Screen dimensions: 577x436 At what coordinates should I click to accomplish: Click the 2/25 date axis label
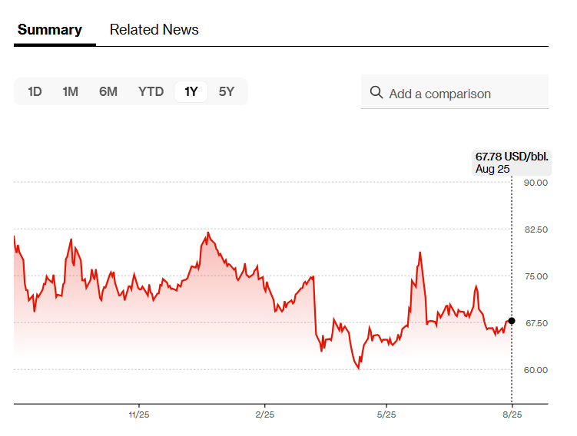coord(264,415)
